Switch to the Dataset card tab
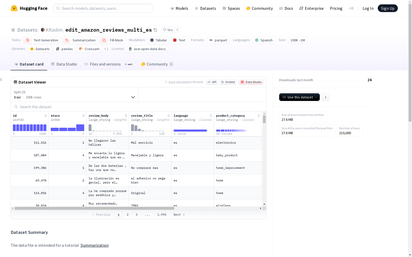The height and width of the screenshot is (257, 412). pos(29,64)
